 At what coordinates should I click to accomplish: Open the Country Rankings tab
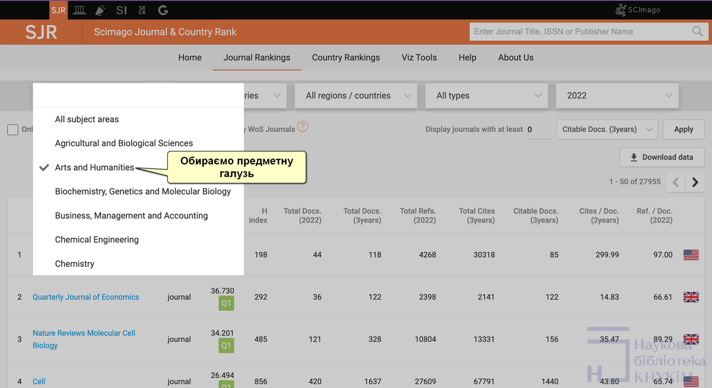click(x=346, y=58)
